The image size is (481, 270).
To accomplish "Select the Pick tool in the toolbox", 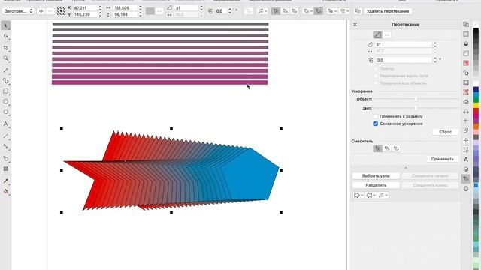I will pos(5,25).
